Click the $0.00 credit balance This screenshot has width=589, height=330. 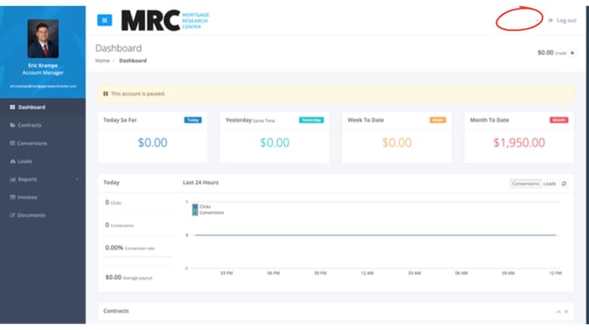tap(545, 53)
